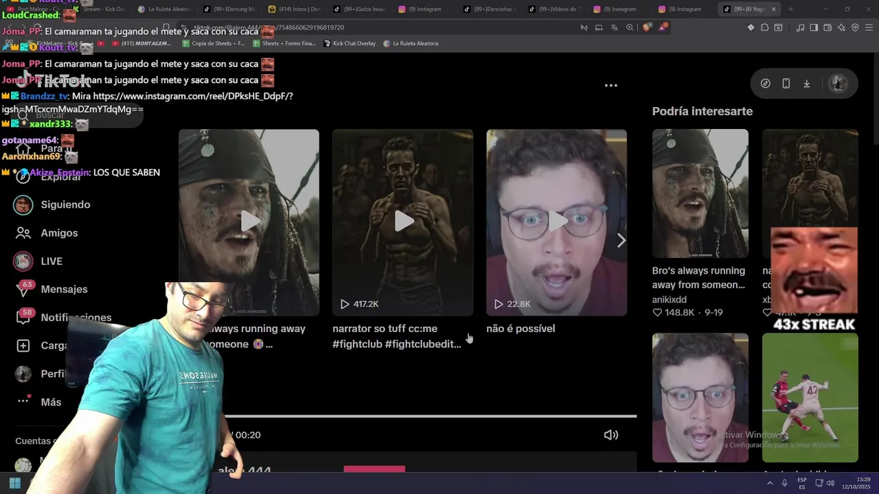Click the translate page icon in address bar
The height and width of the screenshot is (494, 879).
click(x=614, y=27)
